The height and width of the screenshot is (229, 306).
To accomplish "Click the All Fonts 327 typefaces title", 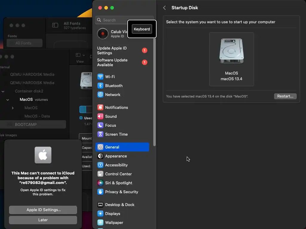I will pos(74,25).
